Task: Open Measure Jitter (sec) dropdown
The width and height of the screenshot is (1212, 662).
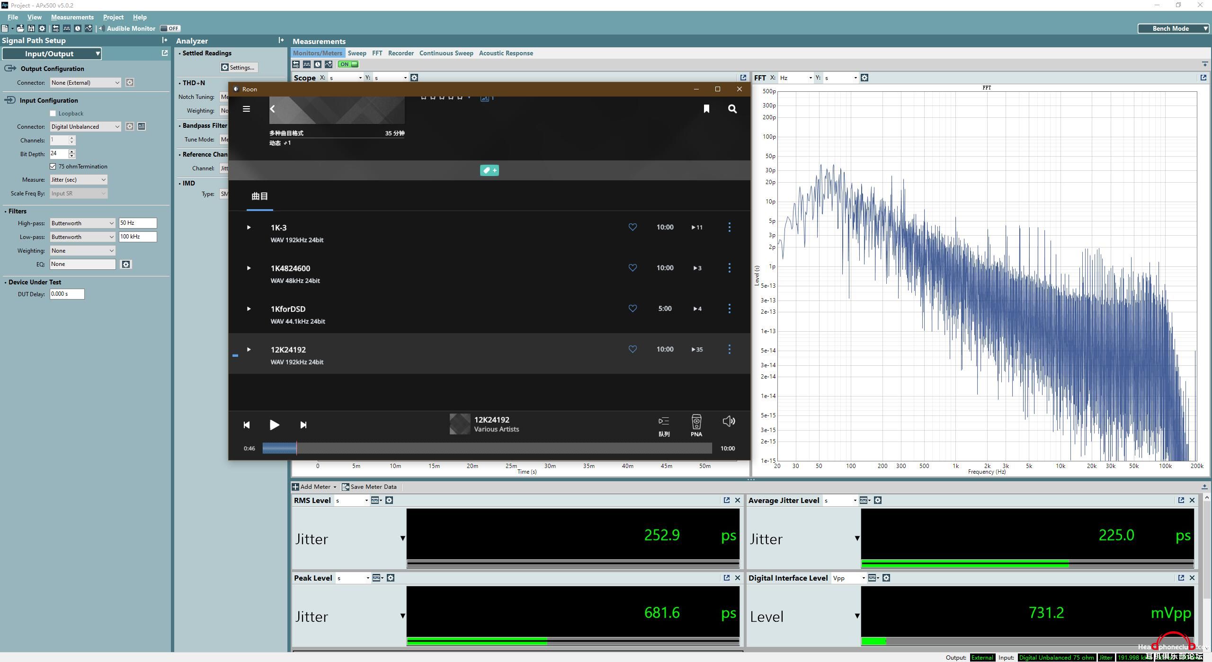Action: (x=79, y=180)
